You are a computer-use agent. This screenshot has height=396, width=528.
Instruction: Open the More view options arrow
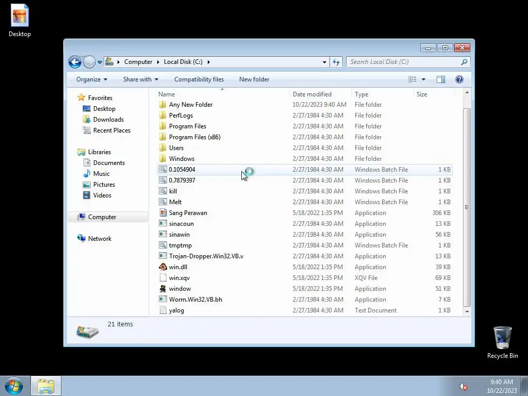(x=424, y=79)
